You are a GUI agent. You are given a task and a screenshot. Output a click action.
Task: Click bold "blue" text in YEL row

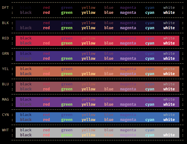pyautogui.click(x=109, y=74)
